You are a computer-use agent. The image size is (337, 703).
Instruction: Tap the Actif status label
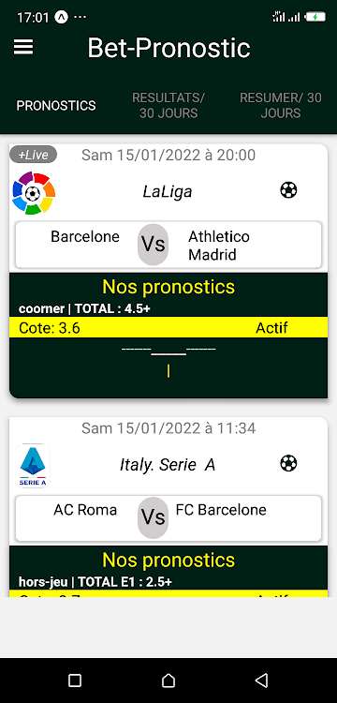click(x=271, y=328)
